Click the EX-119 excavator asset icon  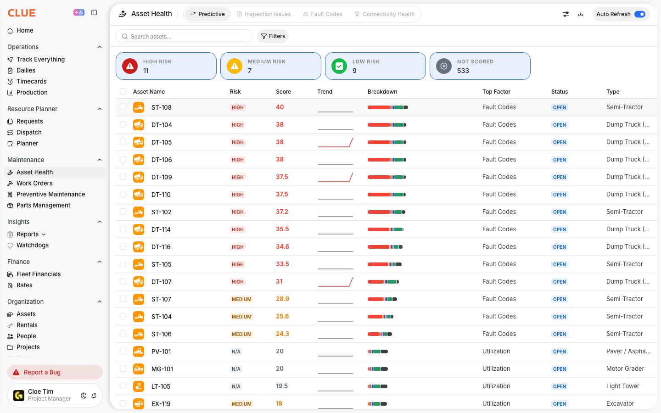click(139, 404)
